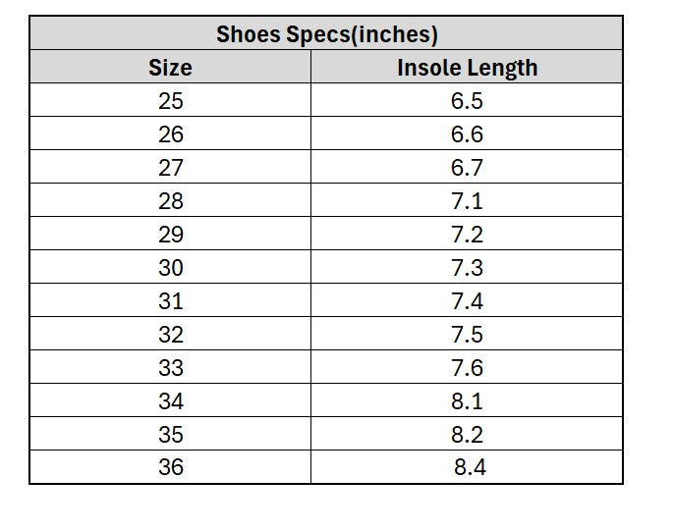Select the "Size" column header
673x531 pixels.
(x=170, y=68)
